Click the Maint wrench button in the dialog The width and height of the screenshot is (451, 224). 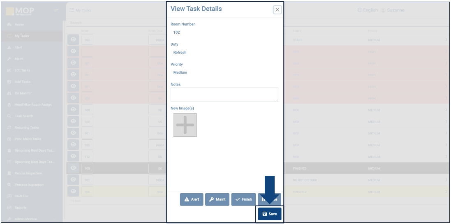click(x=217, y=199)
